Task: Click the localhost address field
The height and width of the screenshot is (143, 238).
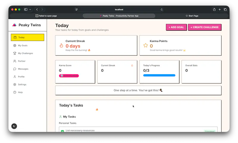Action: [119, 9]
